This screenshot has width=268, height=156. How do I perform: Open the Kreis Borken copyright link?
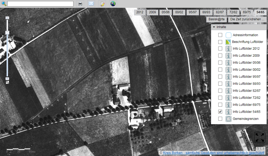214,153
